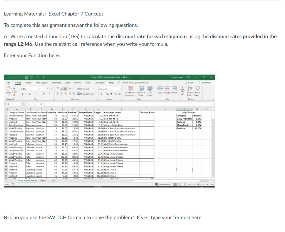Open the Page Layout ribbon tab
The image size is (285, 232).
coord(41,83)
